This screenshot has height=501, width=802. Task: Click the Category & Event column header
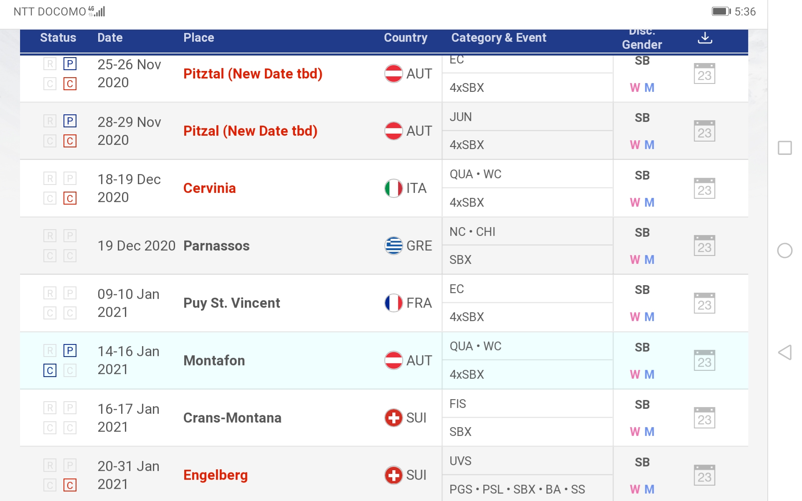click(x=498, y=38)
